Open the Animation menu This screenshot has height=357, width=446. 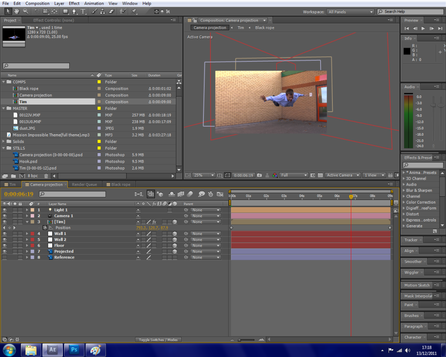click(94, 3)
